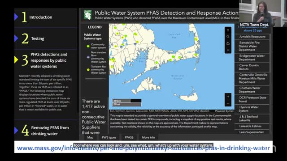Collapse the map tools with the double-chevron icon
287x161 pixels.
(228, 30)
